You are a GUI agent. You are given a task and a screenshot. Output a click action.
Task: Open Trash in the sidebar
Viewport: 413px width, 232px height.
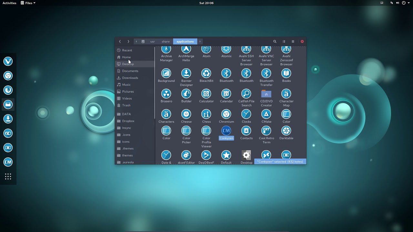(x=135, y=105)
